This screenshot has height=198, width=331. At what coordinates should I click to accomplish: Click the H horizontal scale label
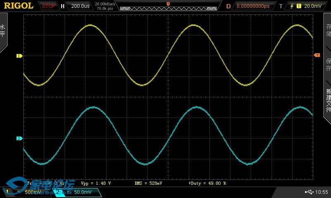point(63,6)
